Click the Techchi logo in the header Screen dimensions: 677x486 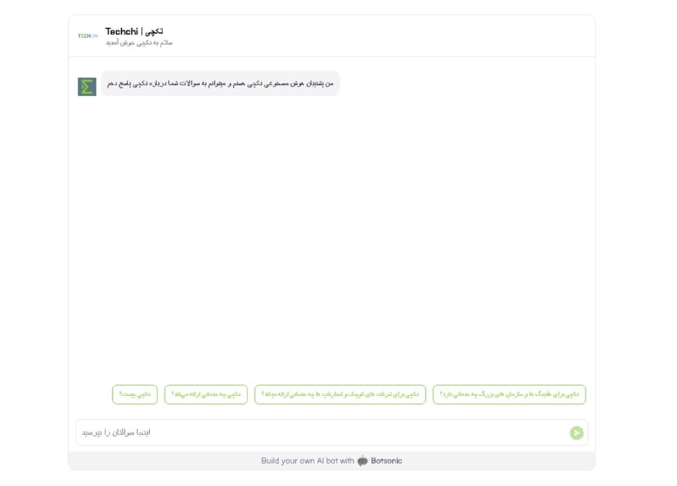tap(88, 36)
